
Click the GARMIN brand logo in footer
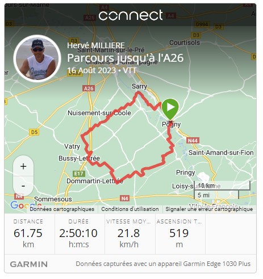point(29,264)
